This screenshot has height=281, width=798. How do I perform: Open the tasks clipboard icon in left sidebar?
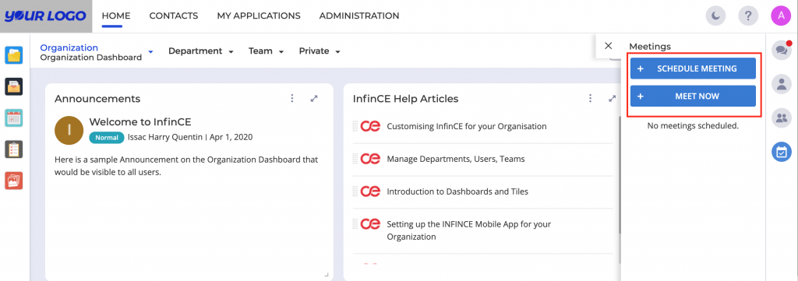[x=14, y=149]
